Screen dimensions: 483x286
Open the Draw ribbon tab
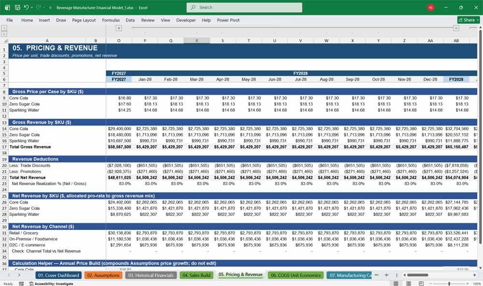click(61, 20)
